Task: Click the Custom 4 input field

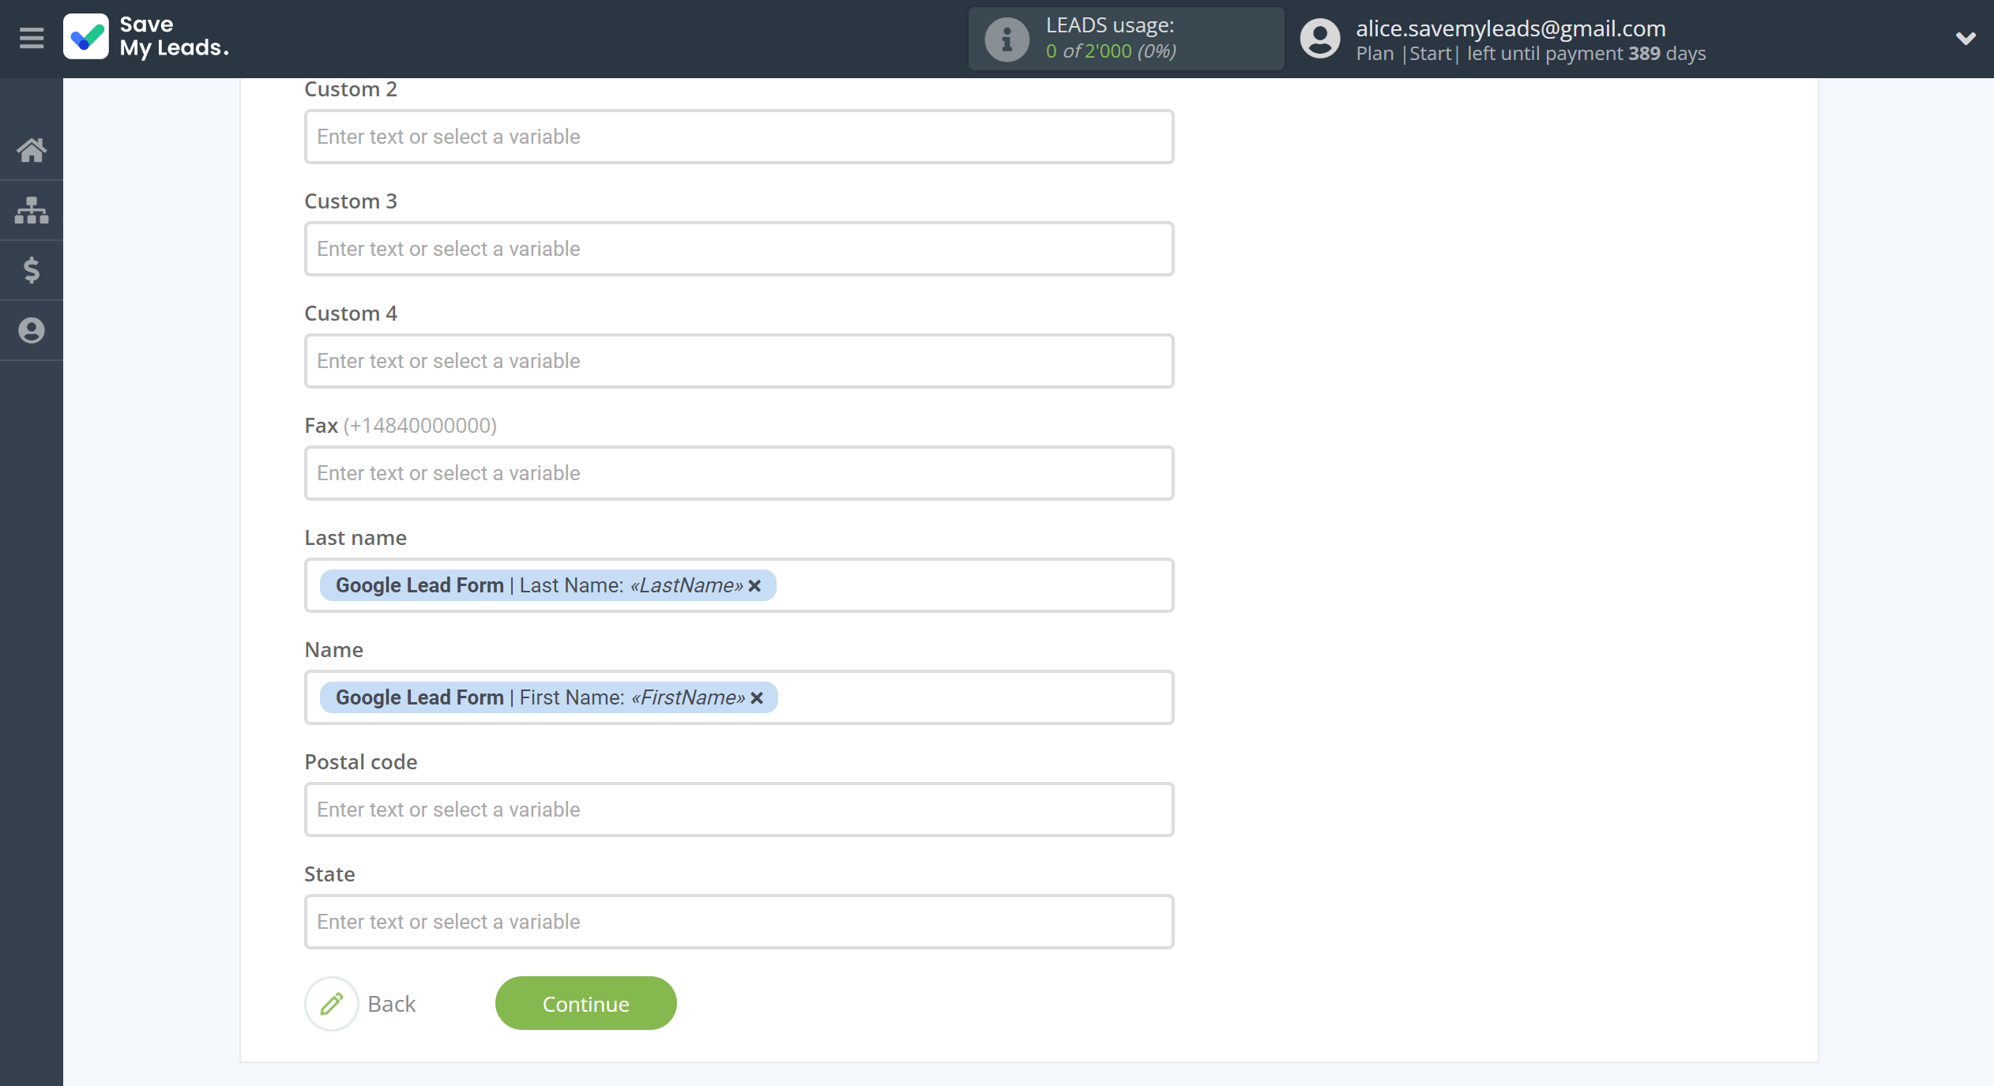Action: [x=739, y=361]
